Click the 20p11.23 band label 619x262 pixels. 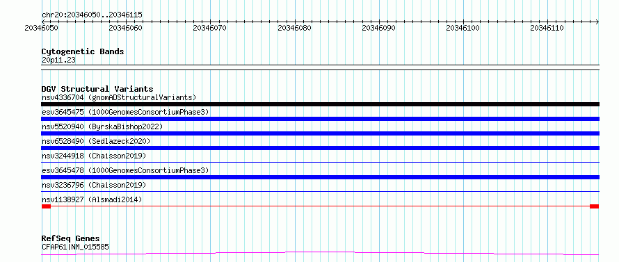[58, 60]
